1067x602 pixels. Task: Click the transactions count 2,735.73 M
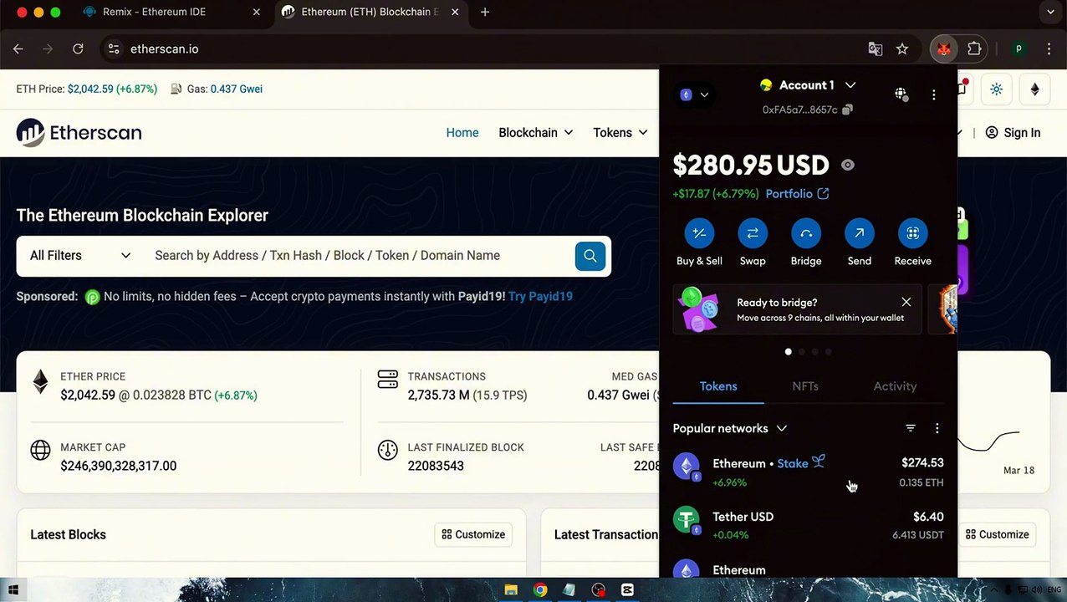click(438, 395)
